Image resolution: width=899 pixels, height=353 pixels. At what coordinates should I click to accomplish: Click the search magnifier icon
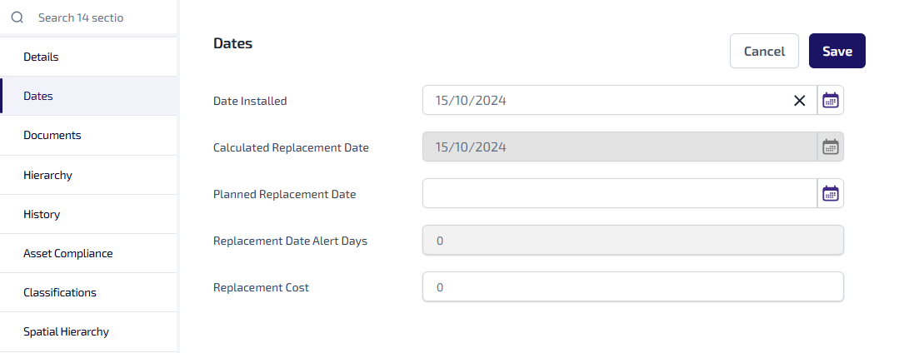[17, 17]
